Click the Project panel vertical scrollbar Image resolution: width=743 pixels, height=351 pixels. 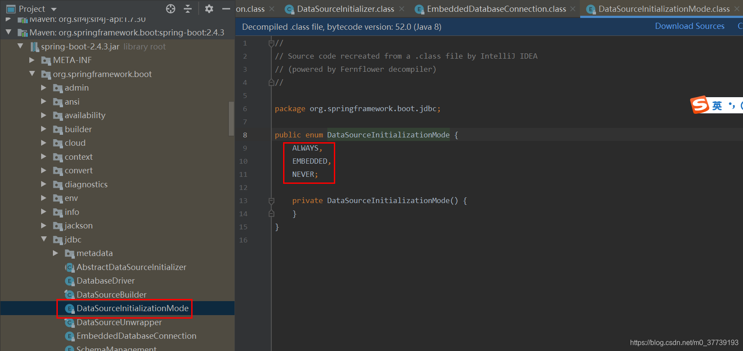coord(231,119)
